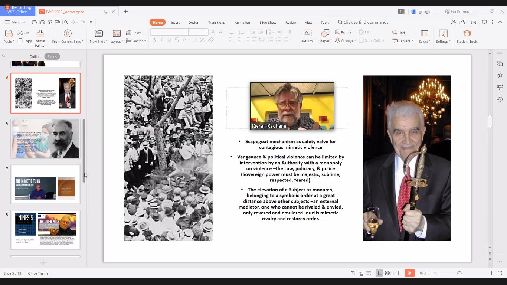Click the Go Premium button
This screenshot has height=285, width=507.
pyautogui.click(x=459, y=12)
